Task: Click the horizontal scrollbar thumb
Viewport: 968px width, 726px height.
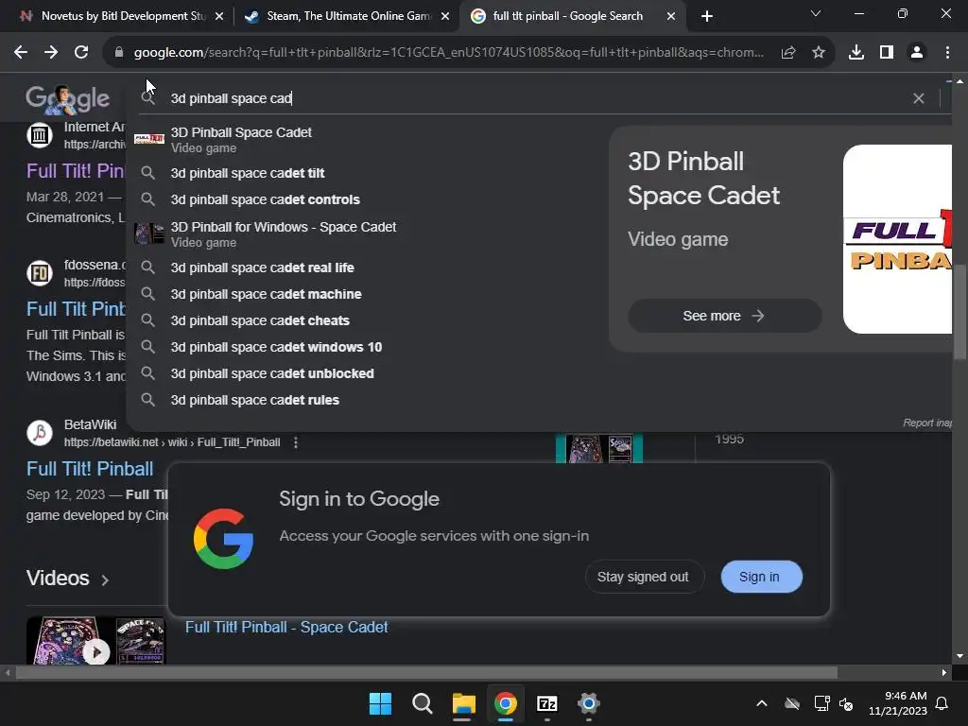Action: click(426, 672)
